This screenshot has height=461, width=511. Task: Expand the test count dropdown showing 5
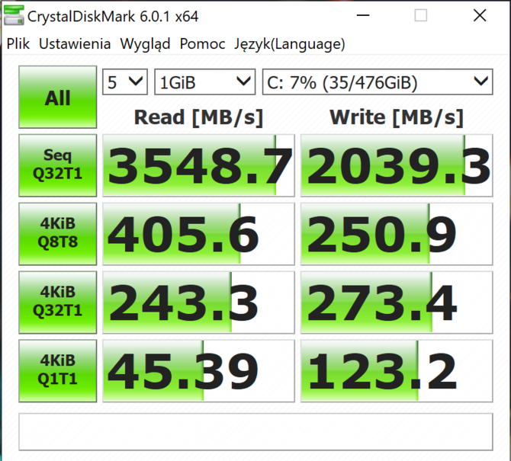pyautogui.click(x=125, y=82)
